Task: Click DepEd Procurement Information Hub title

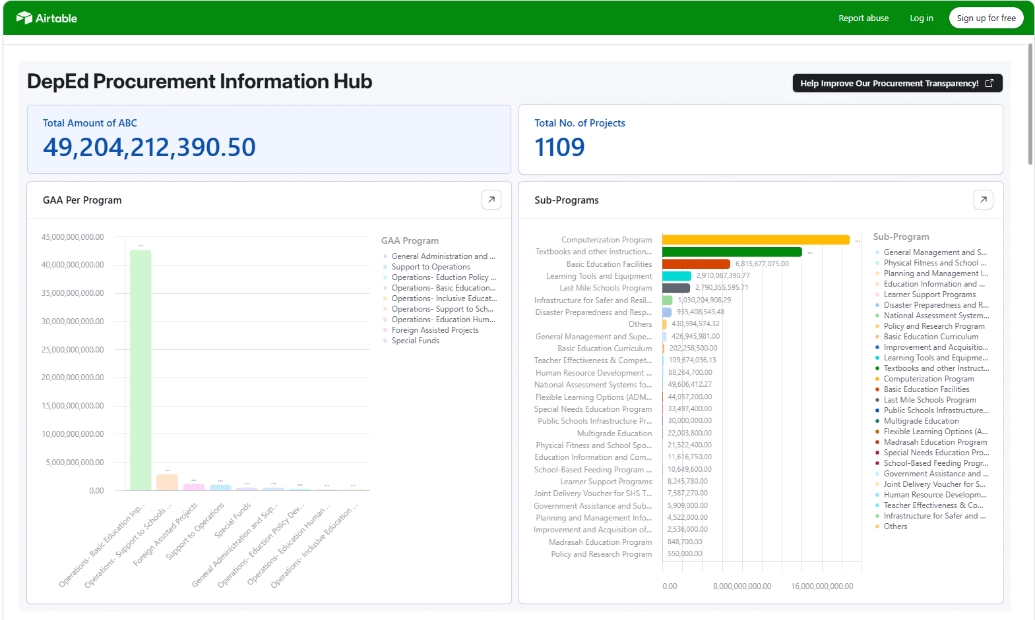Action: coord(200,81)
